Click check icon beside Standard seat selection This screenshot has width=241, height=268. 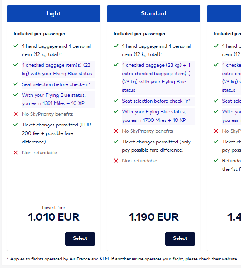tap(116, 101)
